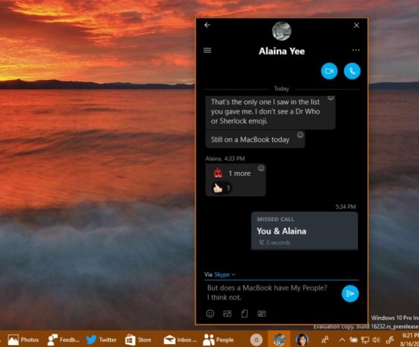This screenshot has height=347, width=419.
Task: Open the three-dot more options menu
Action: click(356, 51)
